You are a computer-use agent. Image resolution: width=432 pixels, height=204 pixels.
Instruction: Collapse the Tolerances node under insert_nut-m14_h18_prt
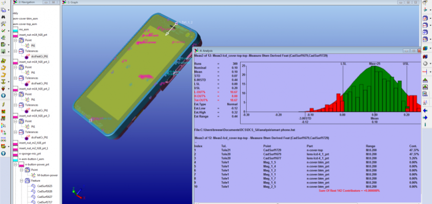(15, 51)
